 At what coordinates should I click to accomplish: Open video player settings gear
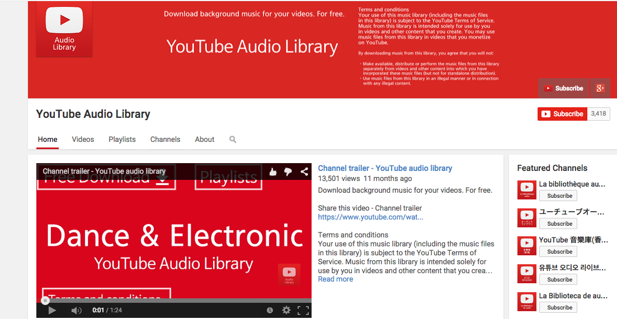(286, 311)
